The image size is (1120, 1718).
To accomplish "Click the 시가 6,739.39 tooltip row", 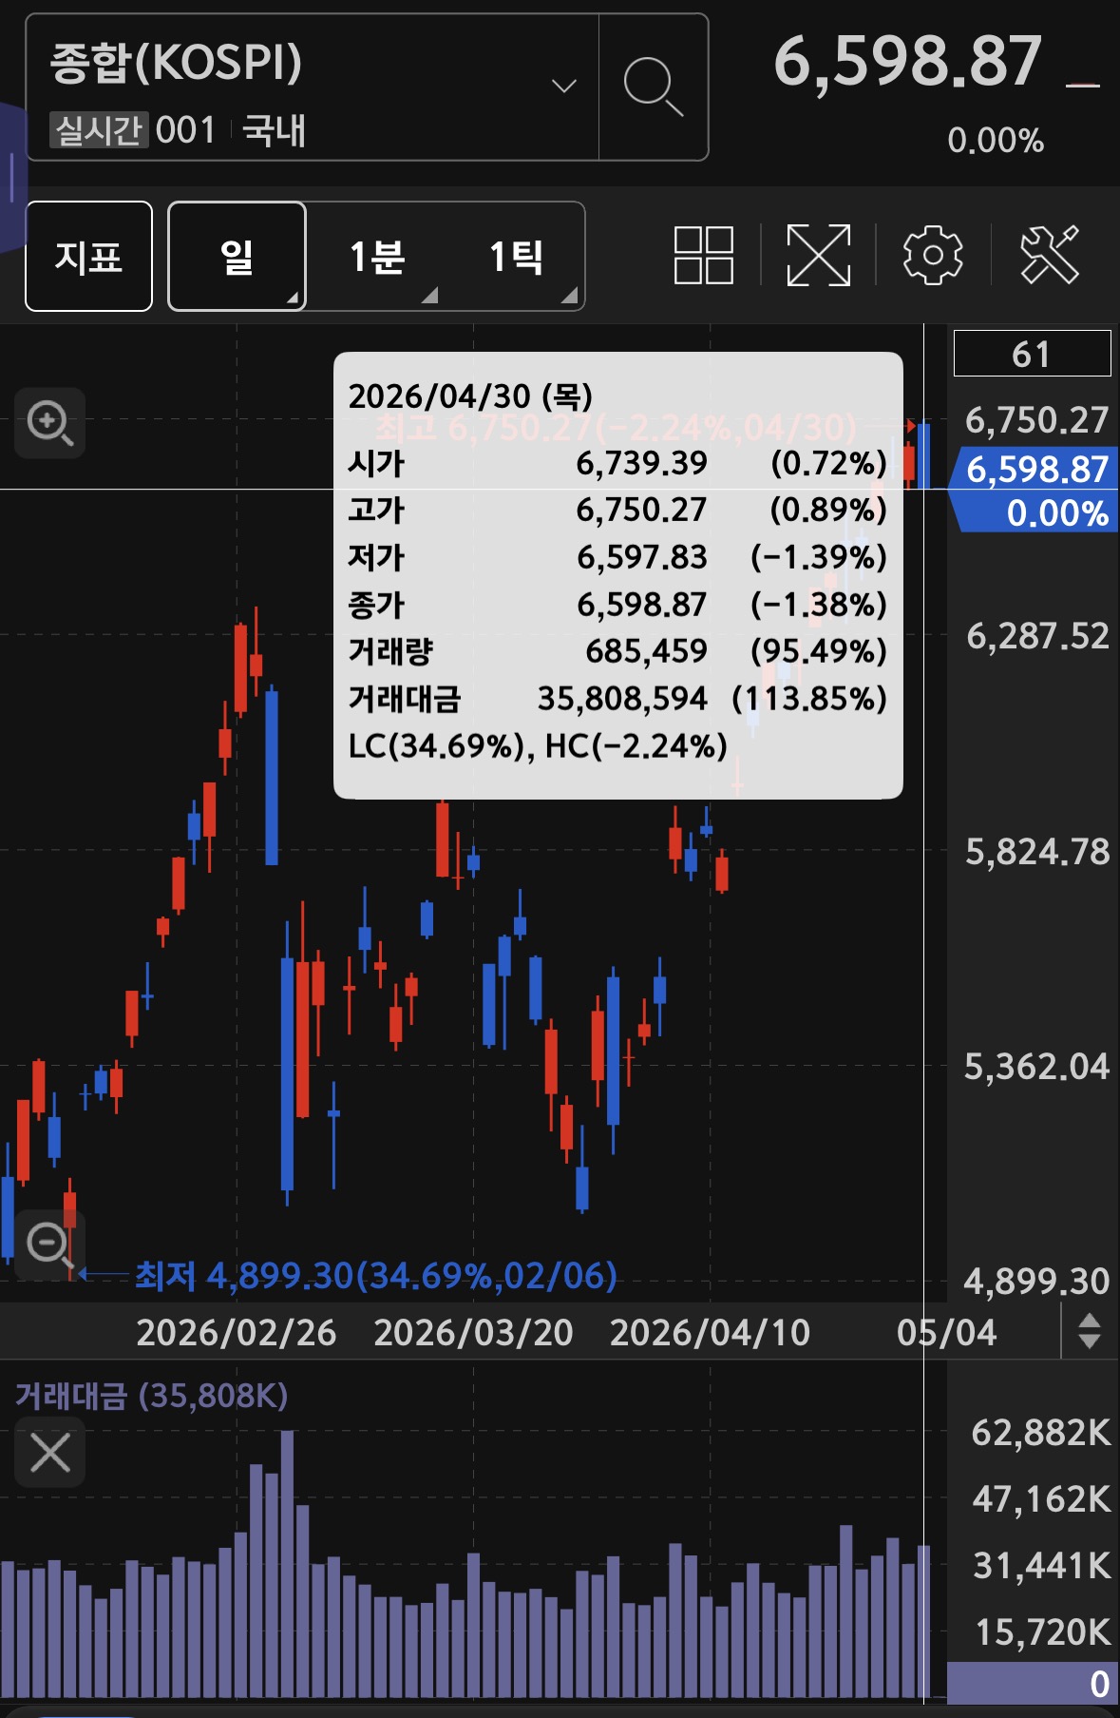I will point(617,463).
